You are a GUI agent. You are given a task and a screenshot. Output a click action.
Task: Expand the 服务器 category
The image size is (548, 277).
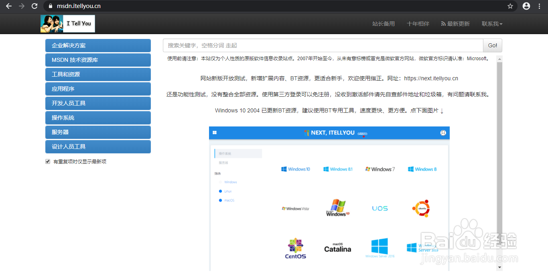[98, 132]
